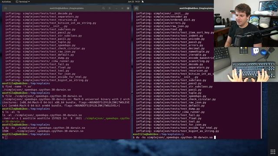Click left terminal "du -hs ./simplejson" command
Image resolution: width=278 pixels, height=156 pixels.
(43, 128)
